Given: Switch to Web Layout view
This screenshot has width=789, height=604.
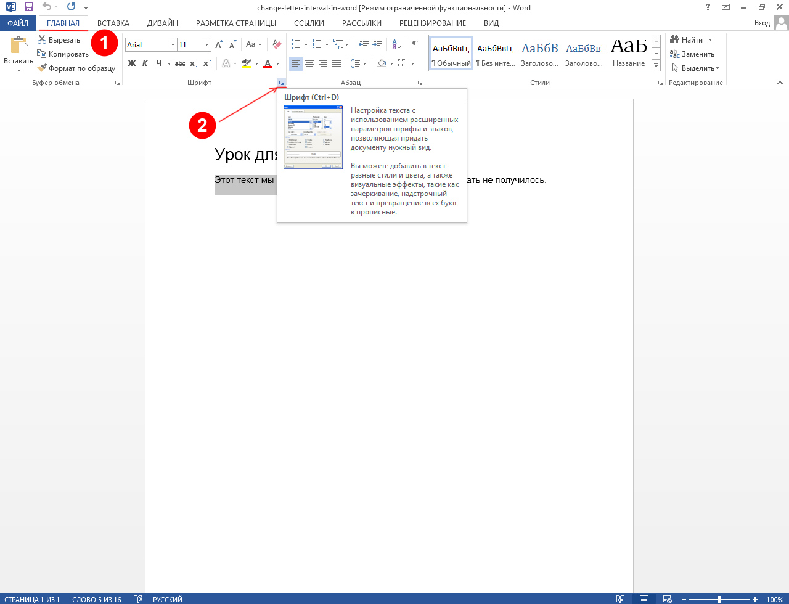Looking at the screenshot, I should pyautogui.click(x=667, y=599).
